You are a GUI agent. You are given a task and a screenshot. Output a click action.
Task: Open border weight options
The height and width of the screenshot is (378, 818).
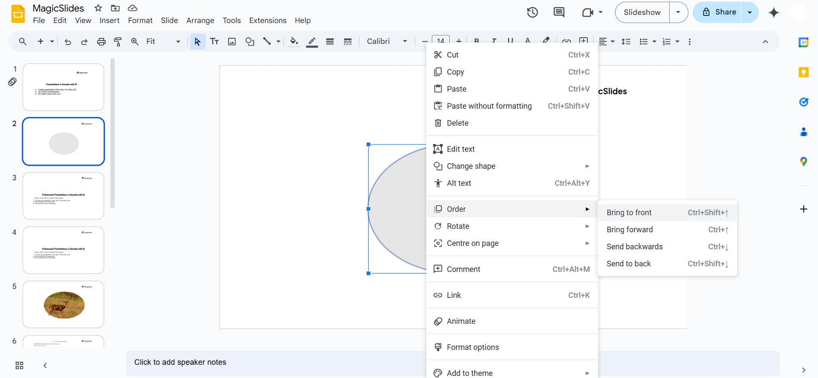[x=330, y=41]
